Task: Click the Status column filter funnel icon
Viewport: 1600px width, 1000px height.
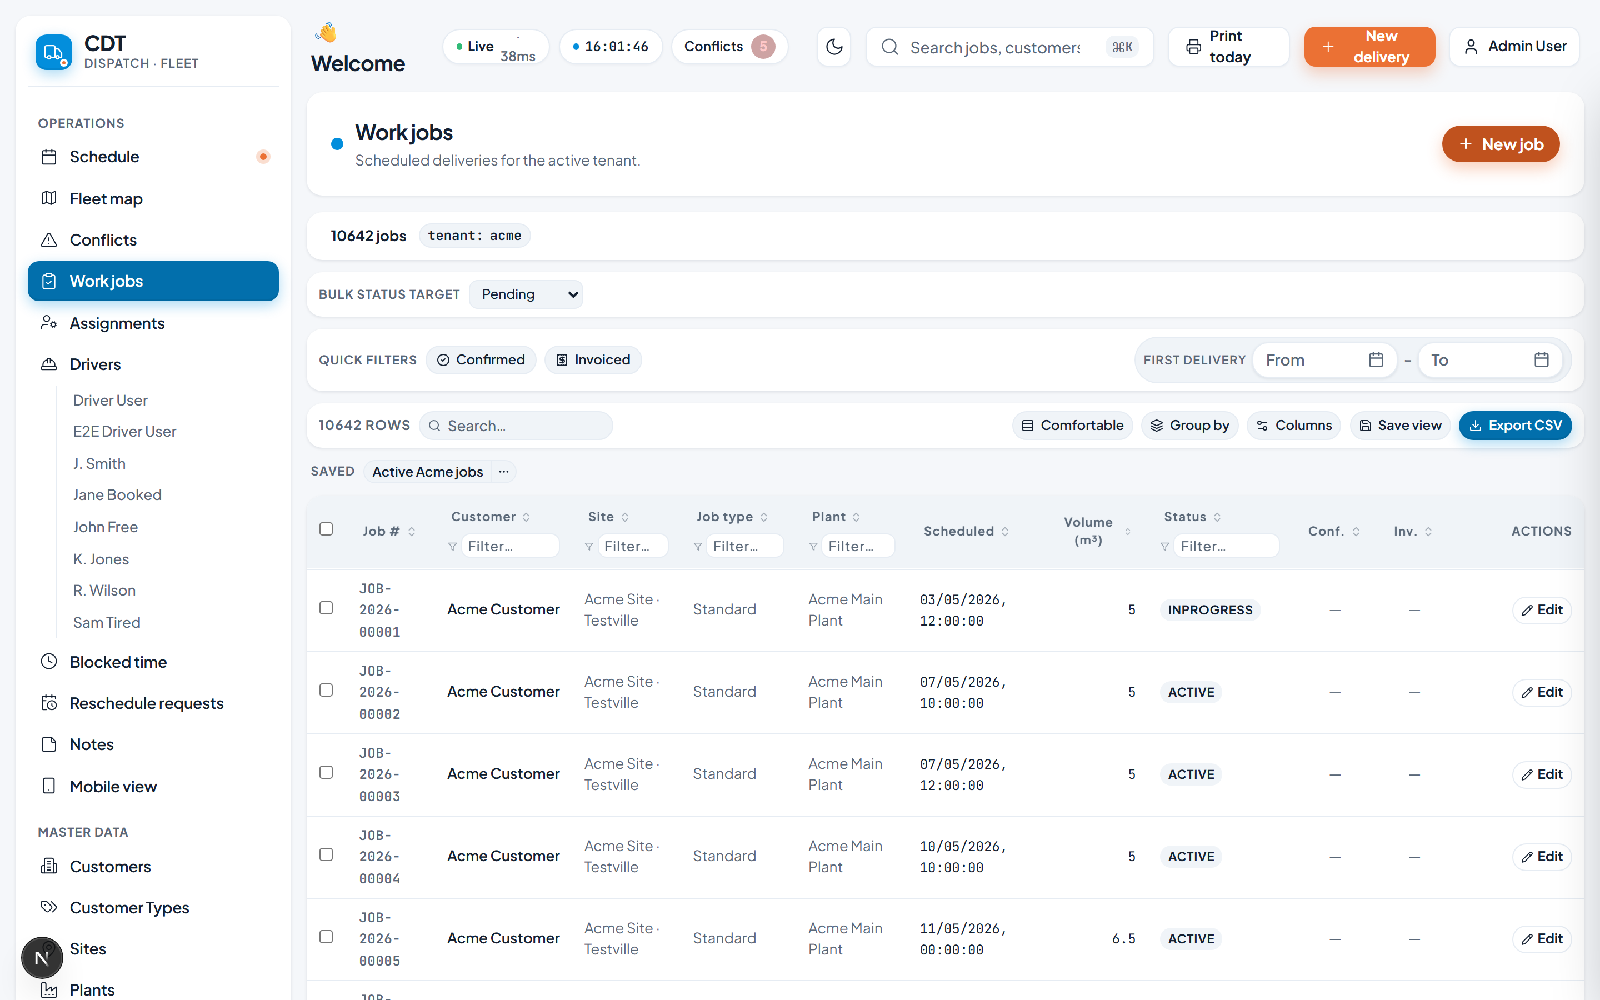Action: tap(1165, 546)
